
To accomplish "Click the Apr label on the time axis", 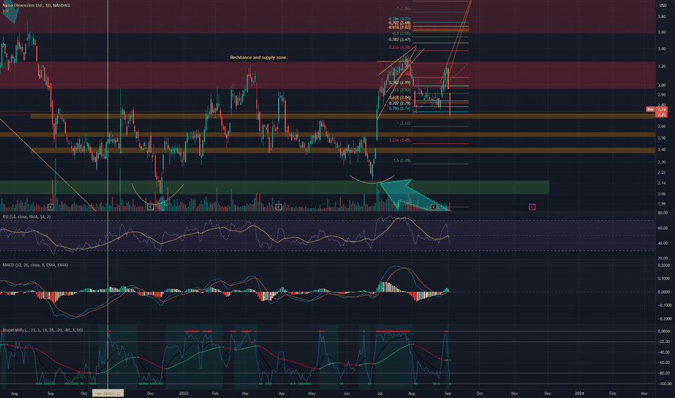I will point(282,393).
